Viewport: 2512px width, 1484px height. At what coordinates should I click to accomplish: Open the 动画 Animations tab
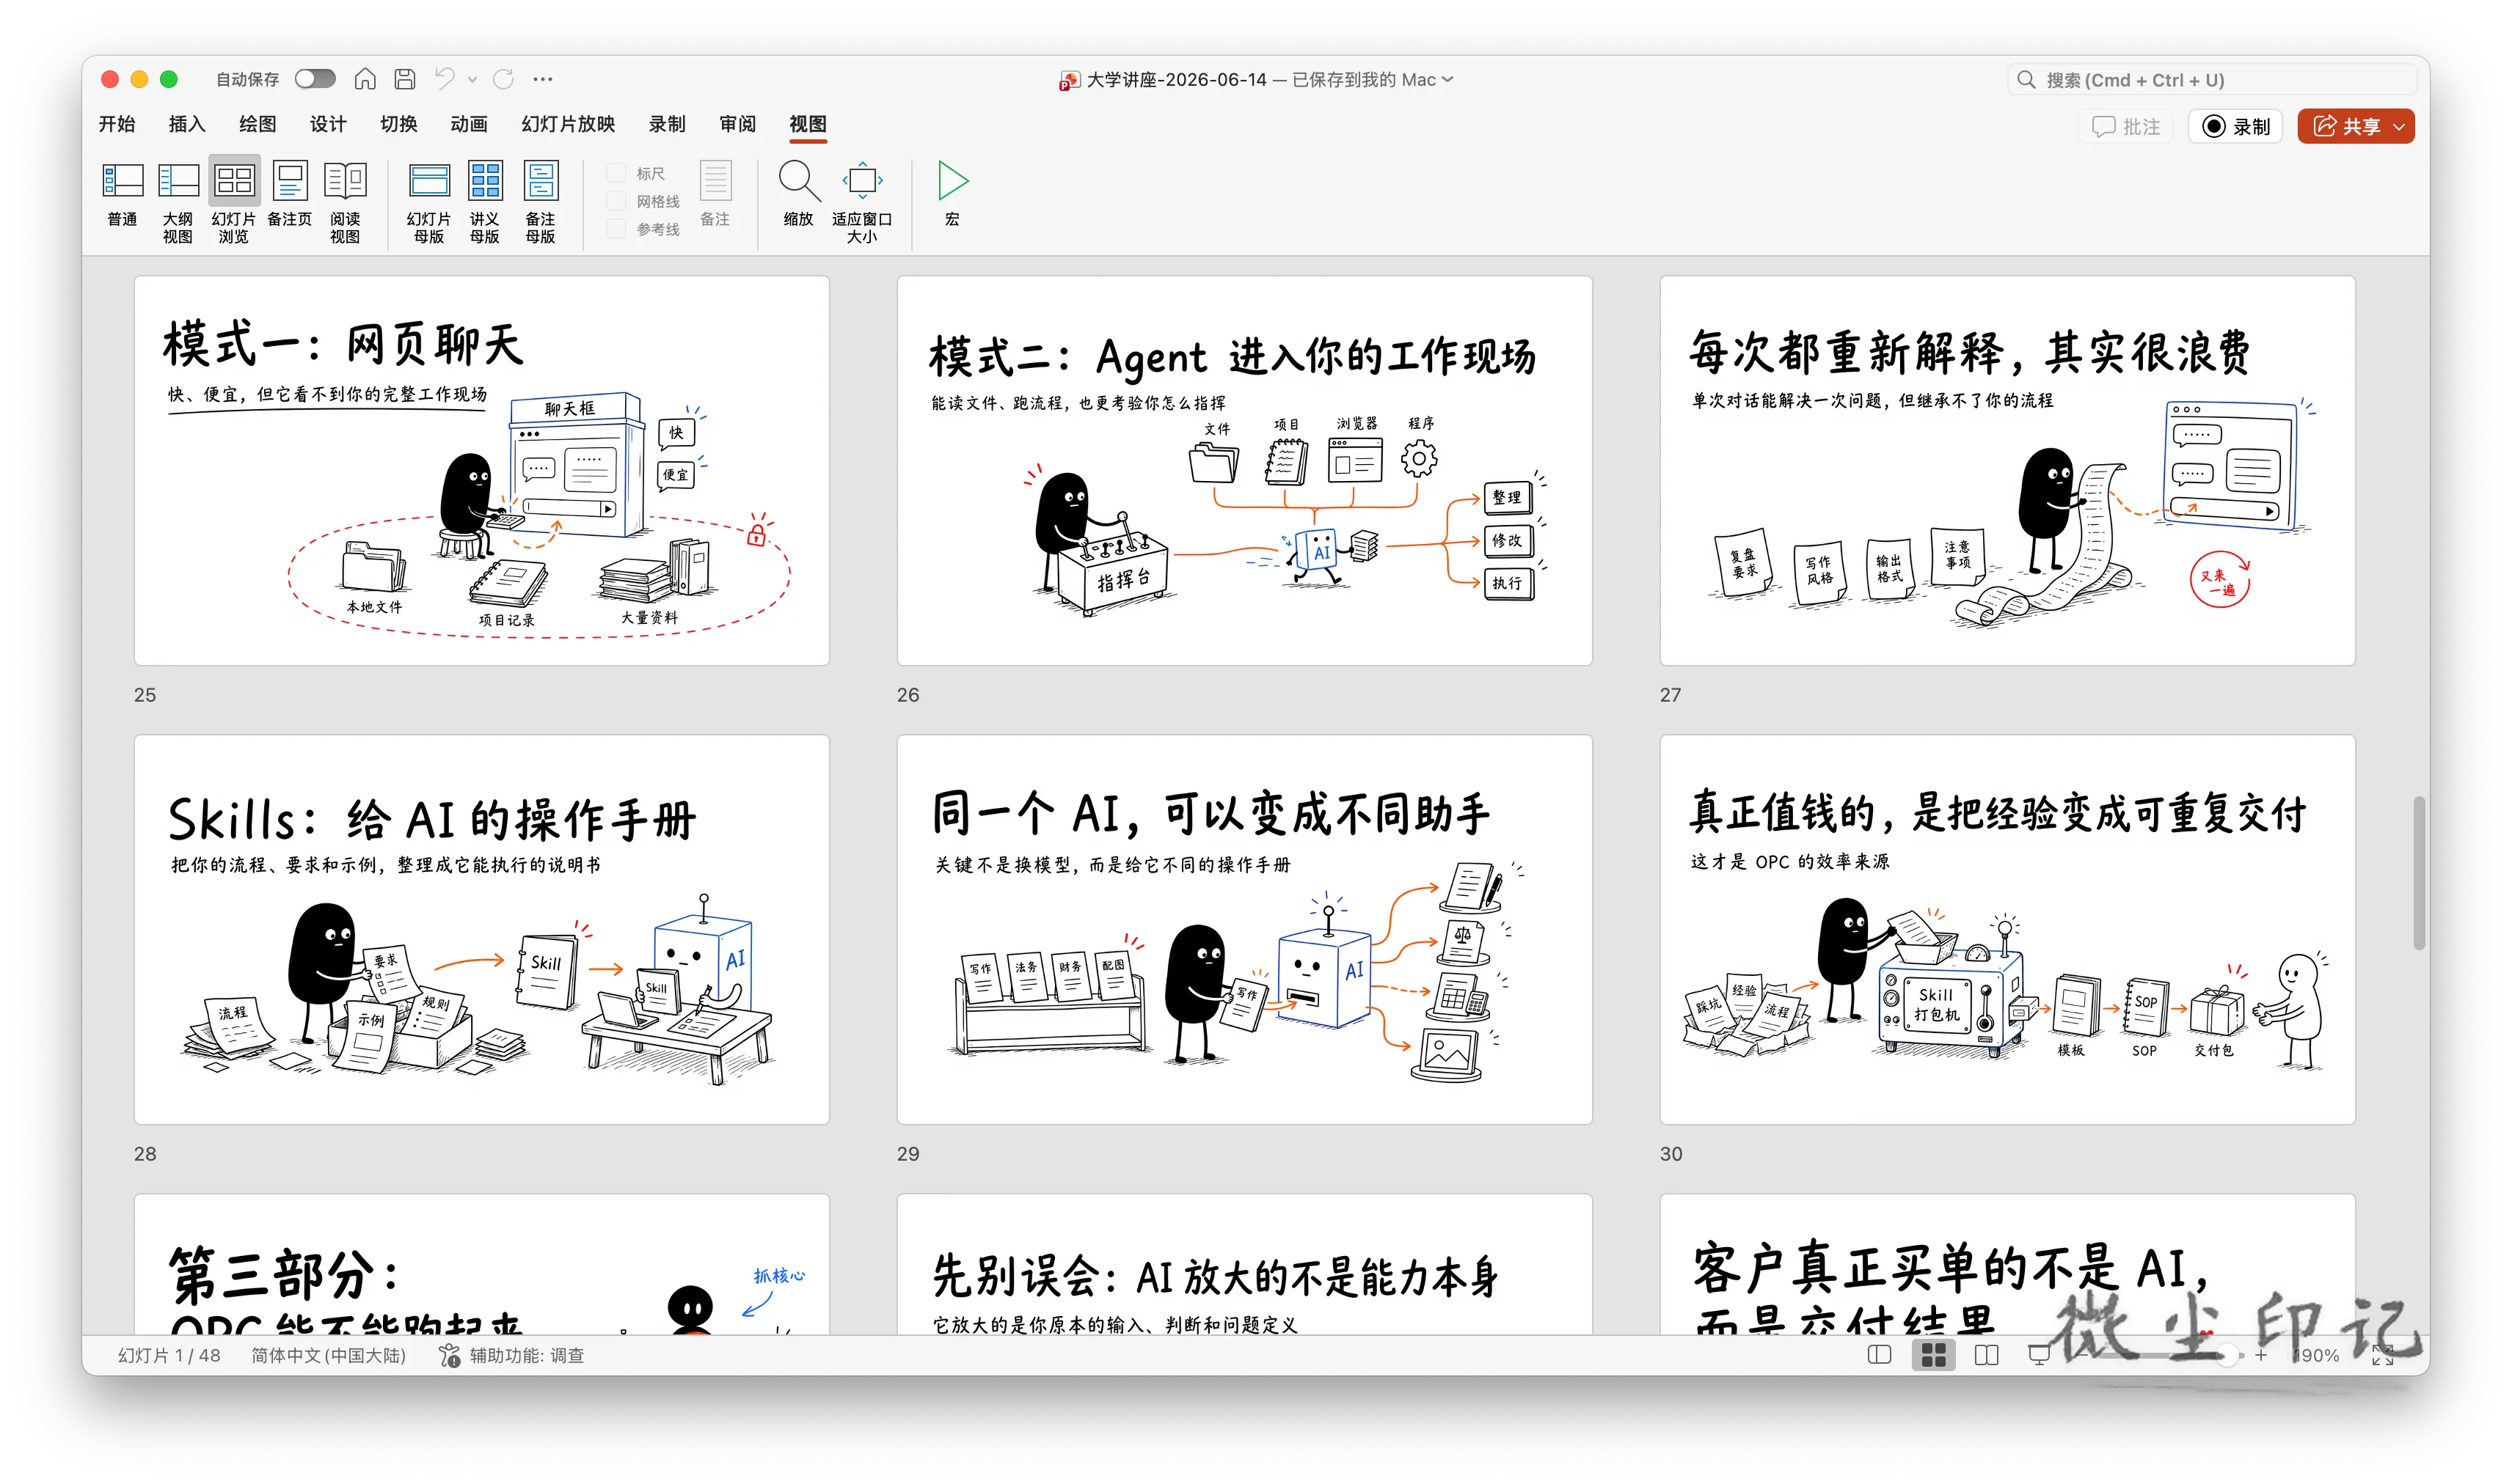coord(470,124)
